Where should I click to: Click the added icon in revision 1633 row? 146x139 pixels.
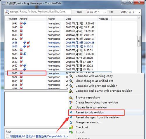coord(25,54)
